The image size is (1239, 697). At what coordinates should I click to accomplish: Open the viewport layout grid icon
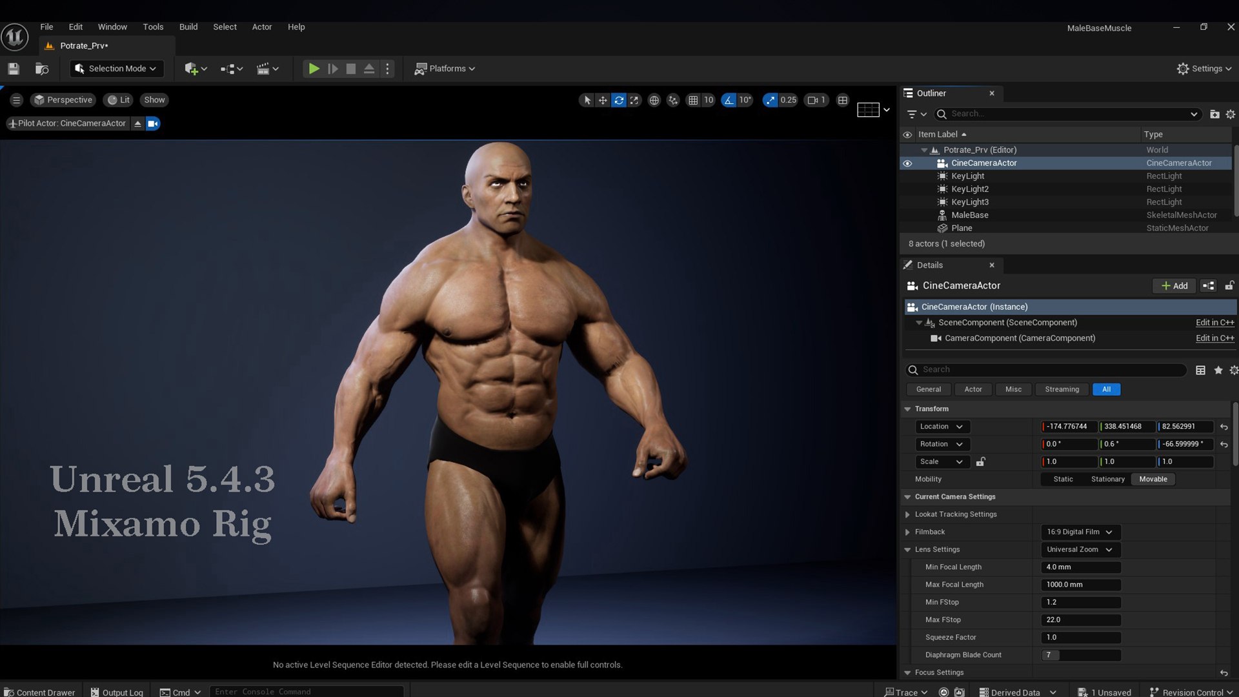pos(843,100)
